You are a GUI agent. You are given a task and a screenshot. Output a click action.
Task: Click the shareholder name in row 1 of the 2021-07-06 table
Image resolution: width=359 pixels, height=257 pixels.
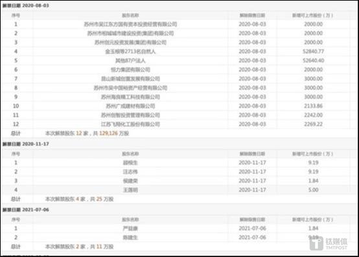pyautogui.click(x=130, y=228)
